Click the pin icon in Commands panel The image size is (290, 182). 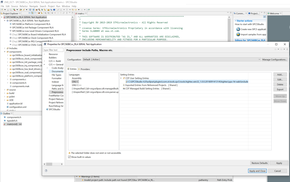coord(264,17)
